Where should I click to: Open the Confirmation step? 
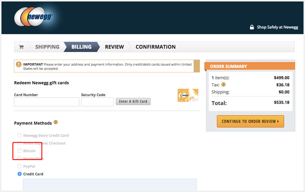coord(156,47)
